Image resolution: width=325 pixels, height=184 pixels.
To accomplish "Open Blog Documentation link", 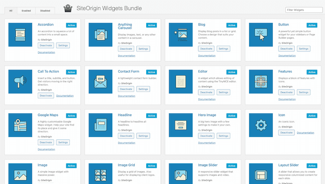I will pos(207,56).
